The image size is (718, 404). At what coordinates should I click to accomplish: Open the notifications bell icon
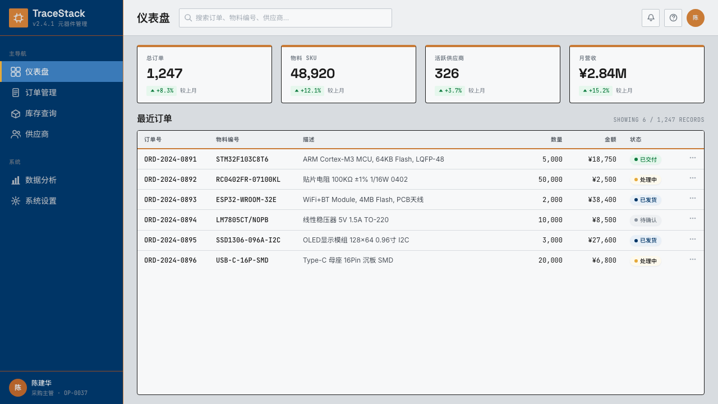coord(651,18)
